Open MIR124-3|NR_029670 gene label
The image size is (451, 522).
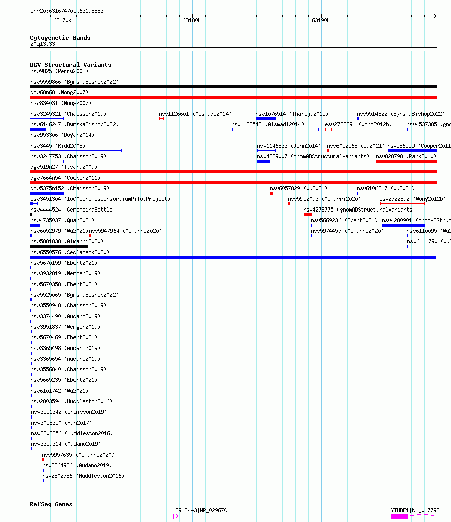200,510
